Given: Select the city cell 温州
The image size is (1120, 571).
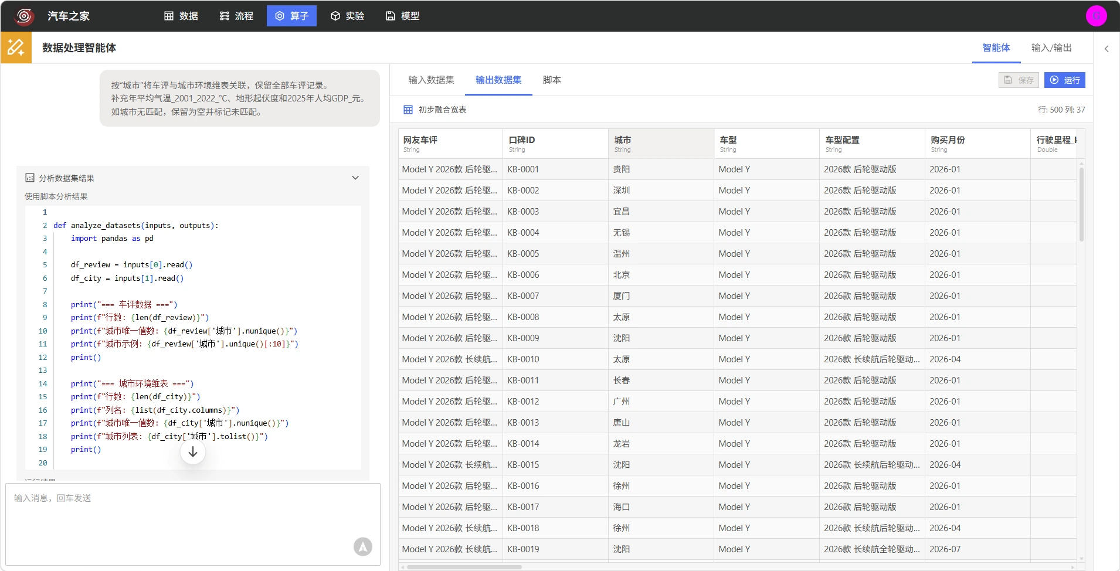Looking at the screenshot, I should pyautogui.click(x=661, y=254).
